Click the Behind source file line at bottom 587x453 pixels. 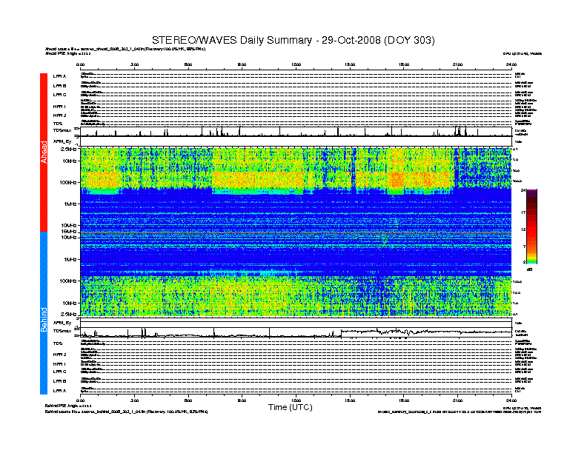(x=126, y=412)
